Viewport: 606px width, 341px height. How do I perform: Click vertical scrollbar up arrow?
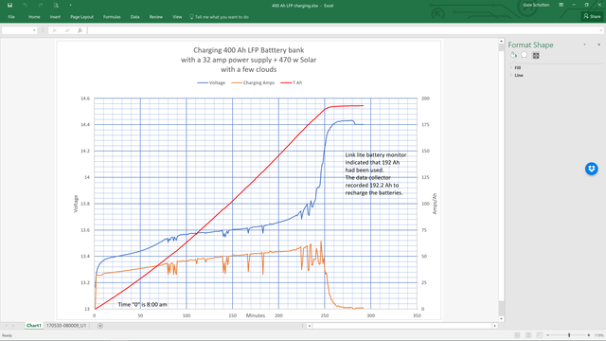coord(501,41)
